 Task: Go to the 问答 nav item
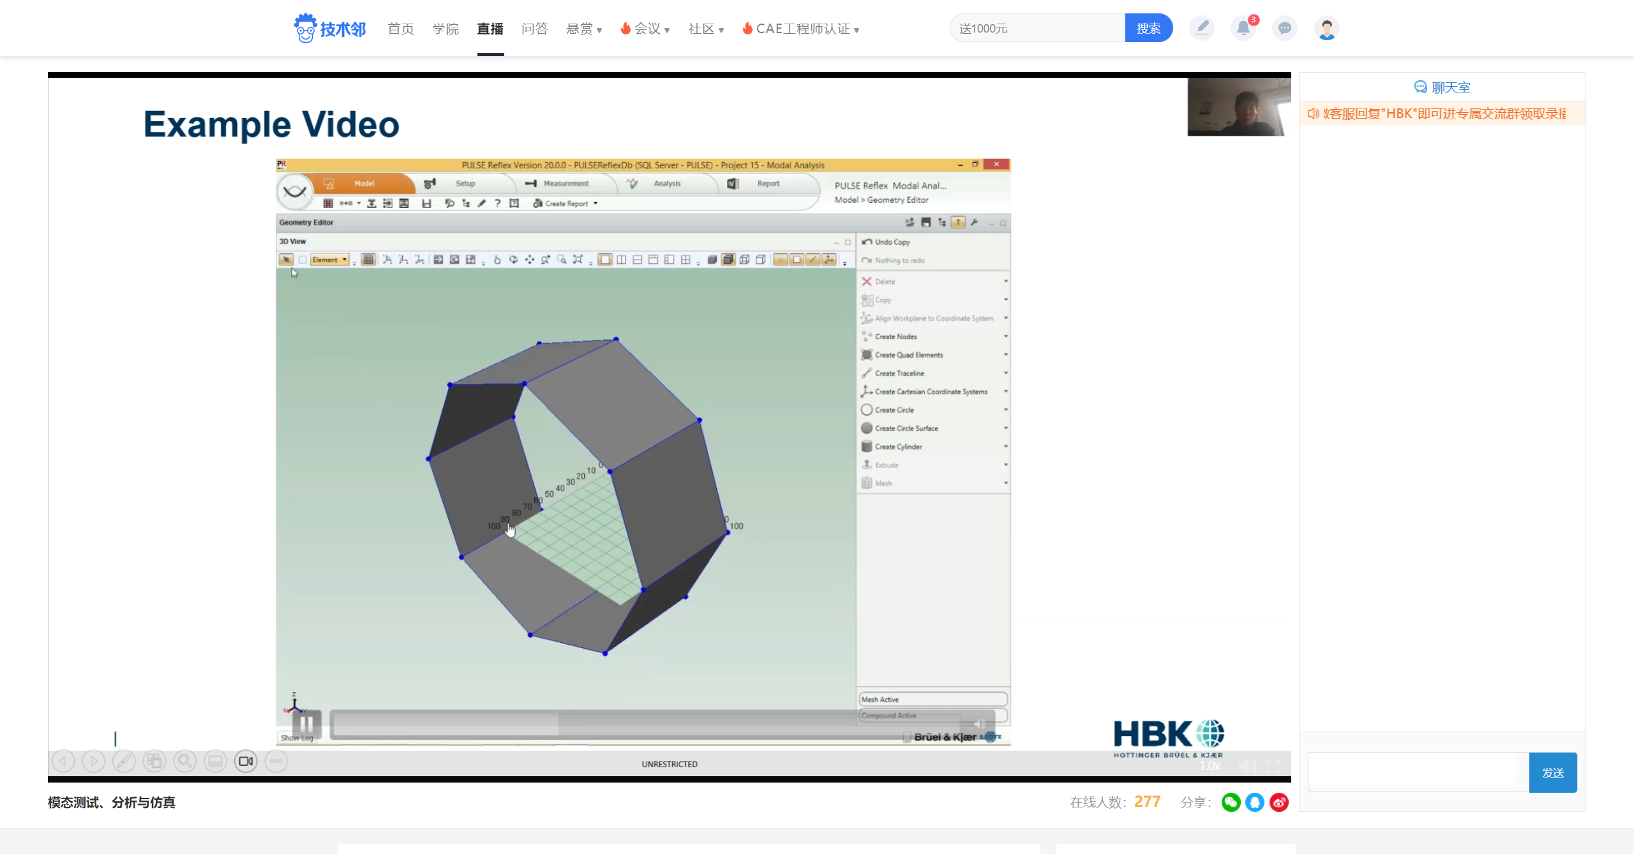coord(535,29)
